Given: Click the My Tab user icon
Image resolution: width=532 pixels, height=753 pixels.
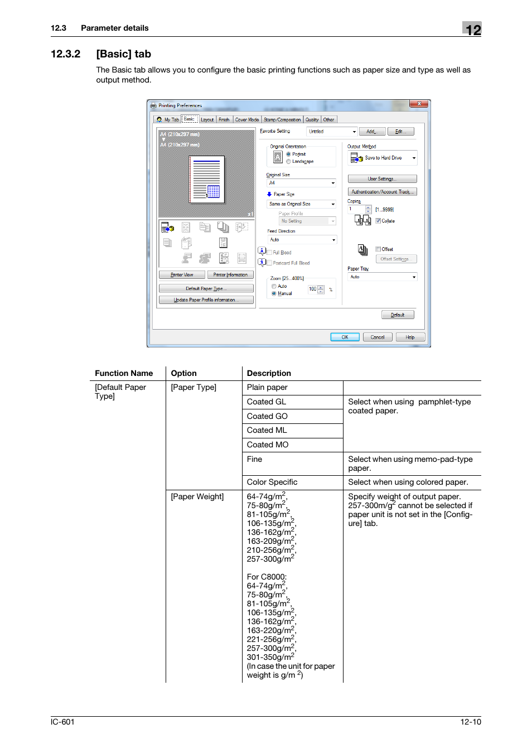Looking at the screenshot, I should [159, 119].
